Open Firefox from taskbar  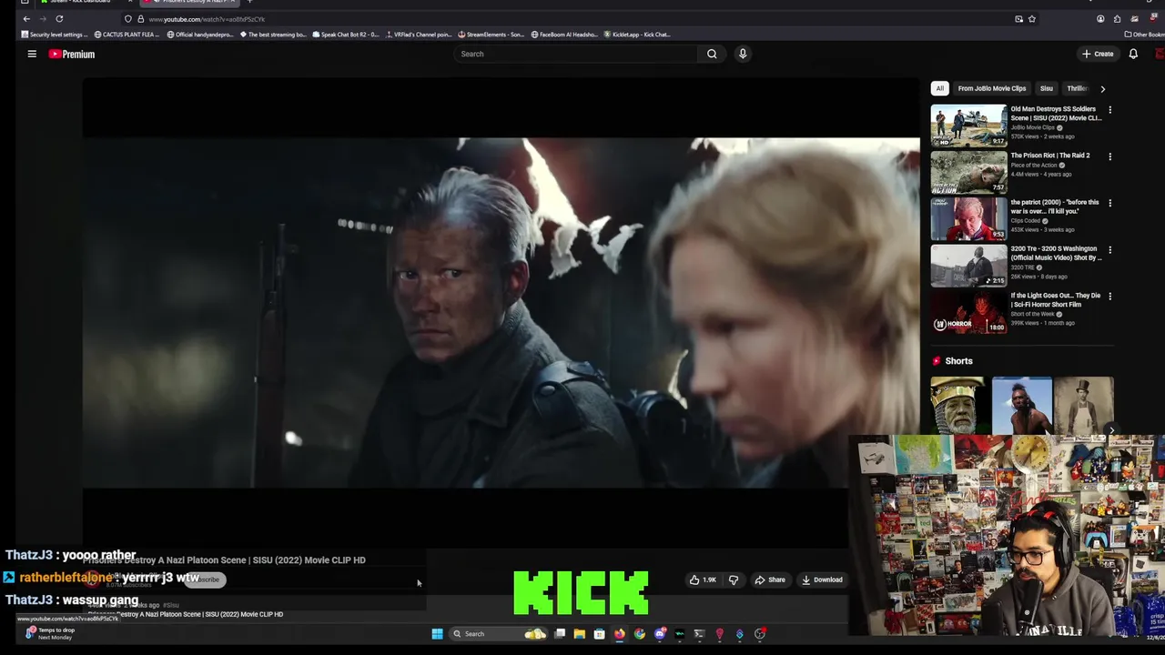620,634
